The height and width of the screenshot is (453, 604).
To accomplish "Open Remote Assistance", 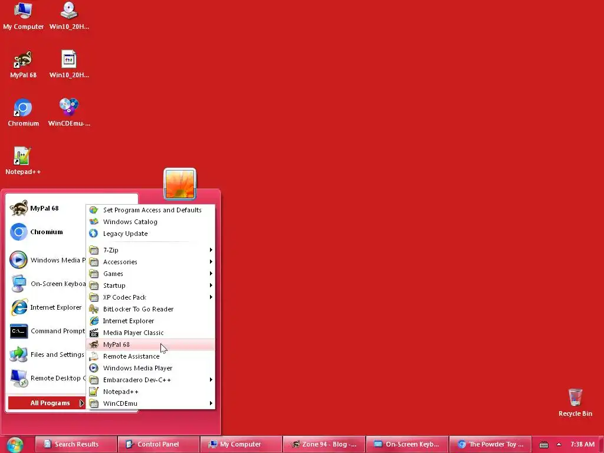I will coord(151,356).
